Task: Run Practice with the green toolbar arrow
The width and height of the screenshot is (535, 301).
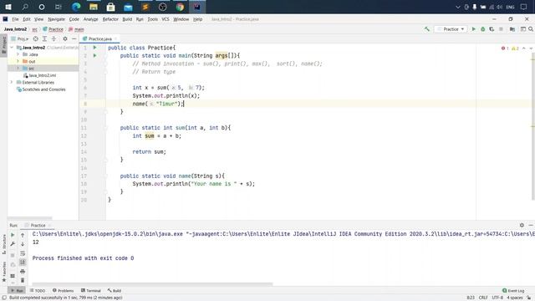Action: pyautogui.click(x=474, y=29)
